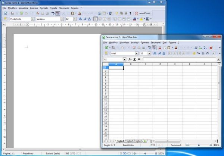
Task: Switch to the Foglio3 sheet tab
Action: [x=138, y=141]
